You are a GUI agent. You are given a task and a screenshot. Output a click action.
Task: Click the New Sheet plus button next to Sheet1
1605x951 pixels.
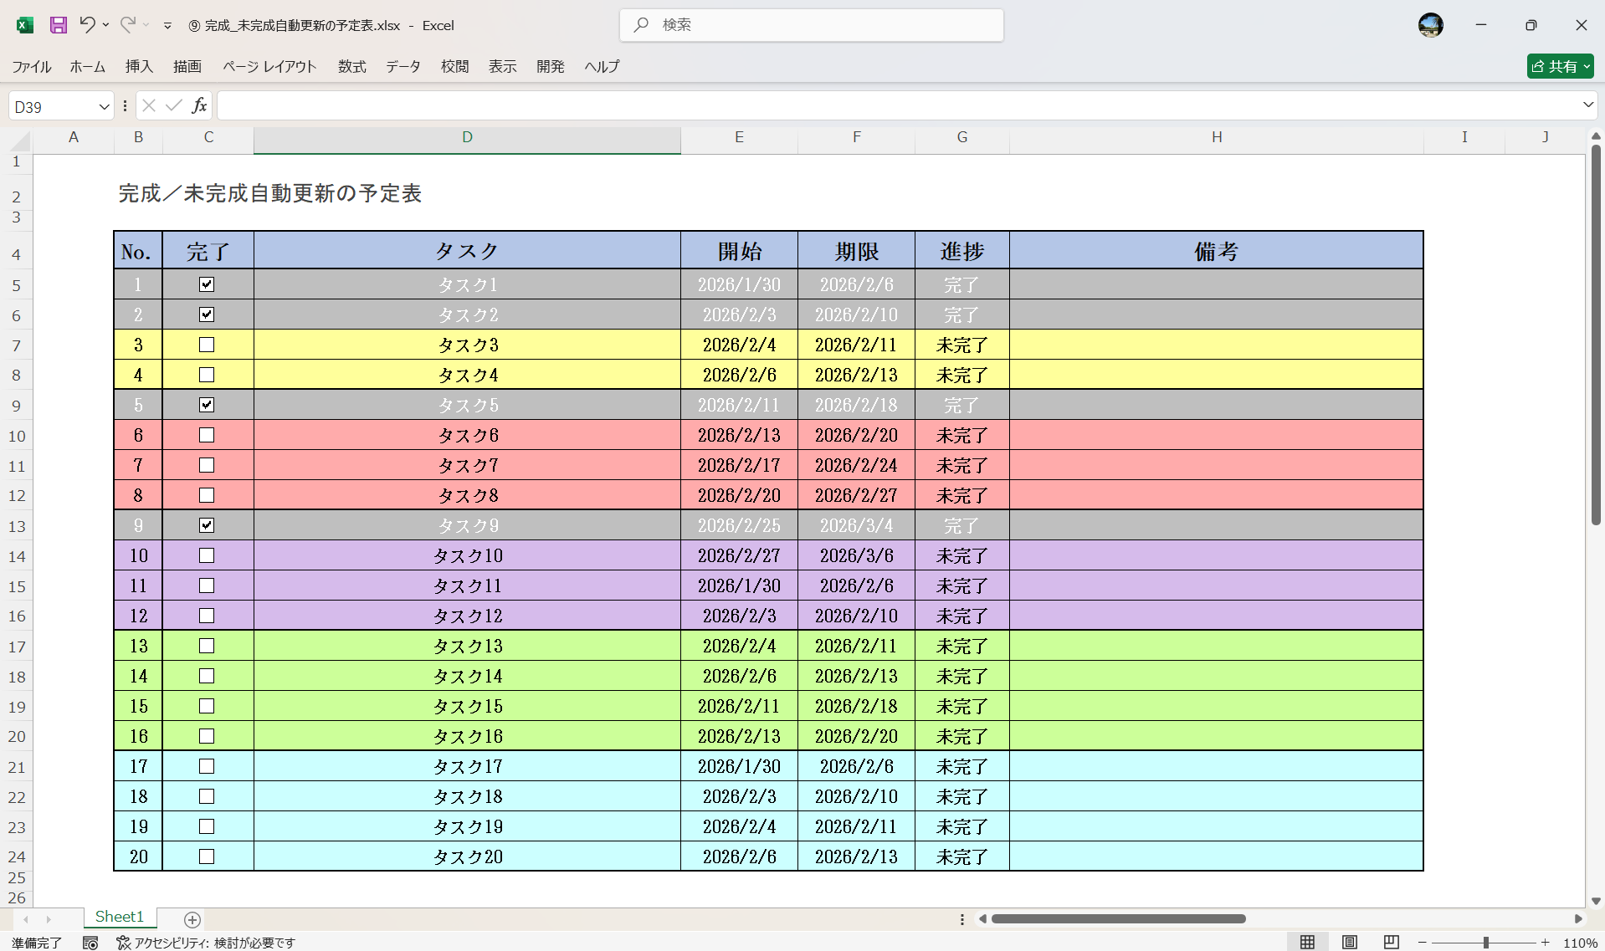pos(191,919)
